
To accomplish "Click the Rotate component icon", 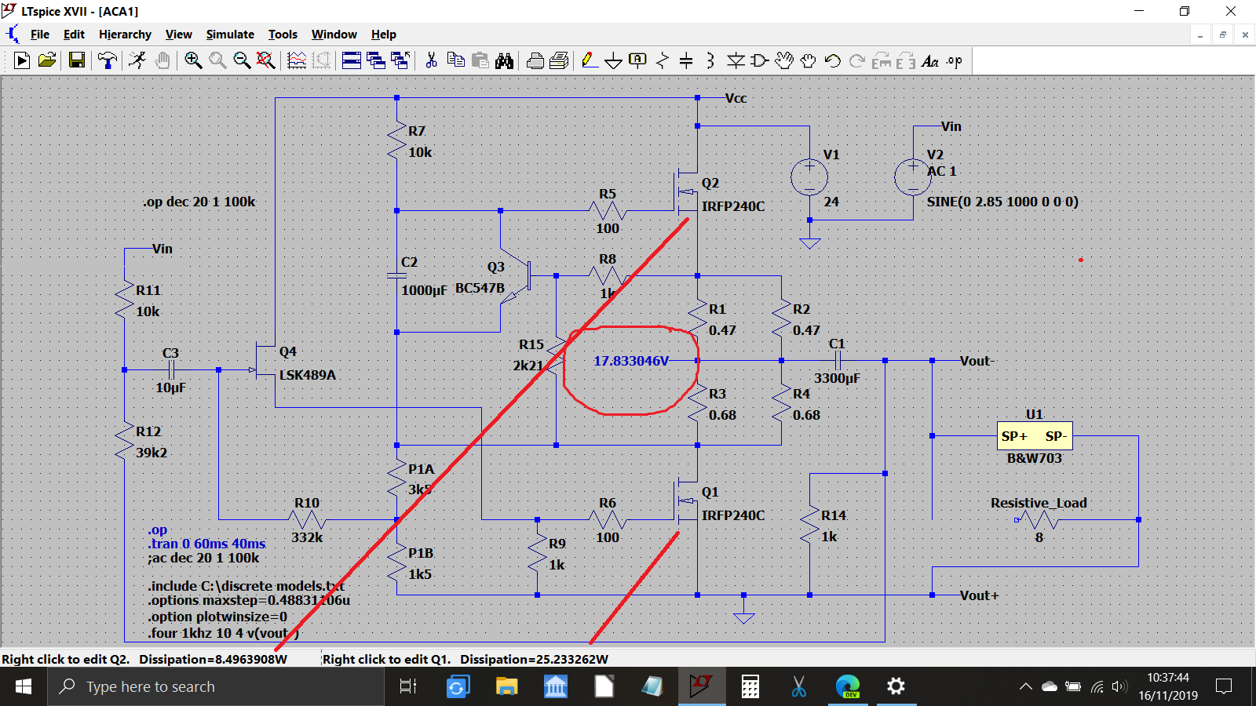I will coord(882,60).
